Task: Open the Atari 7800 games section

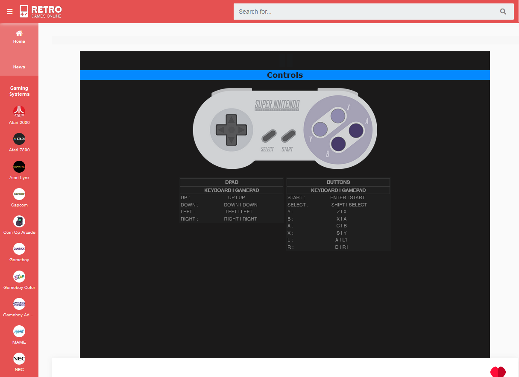Action: pos(19,139)
